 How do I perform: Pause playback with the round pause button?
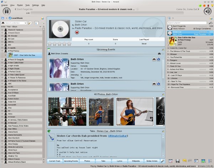tap(7, 11)
